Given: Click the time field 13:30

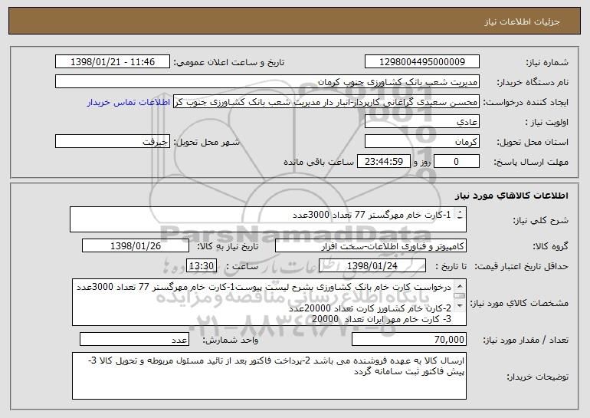Looking at the screenshot, I should pos(202,265).
